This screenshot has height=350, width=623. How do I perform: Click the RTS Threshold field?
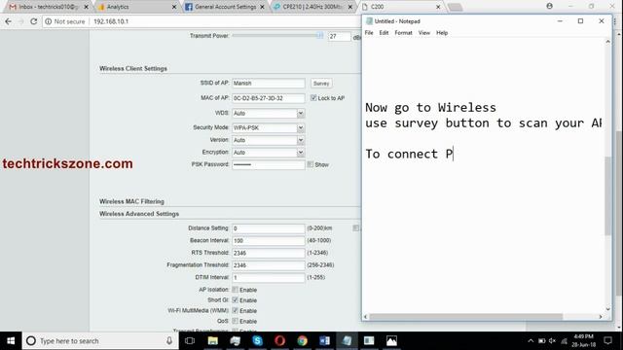pyautogui.click(x=269, y=253)
